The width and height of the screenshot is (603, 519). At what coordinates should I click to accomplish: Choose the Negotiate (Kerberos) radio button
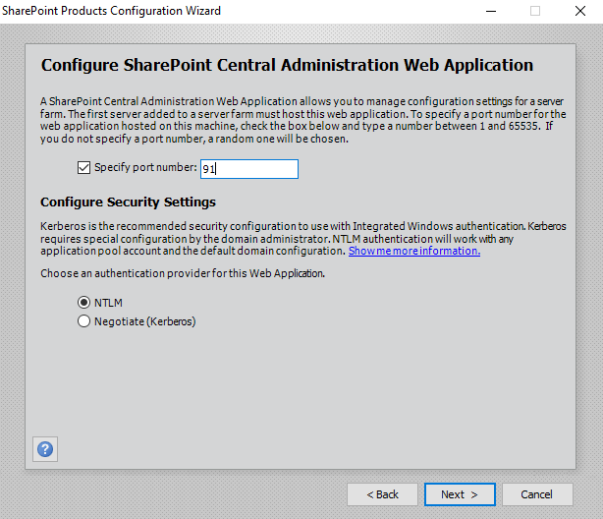pos(83,321)
